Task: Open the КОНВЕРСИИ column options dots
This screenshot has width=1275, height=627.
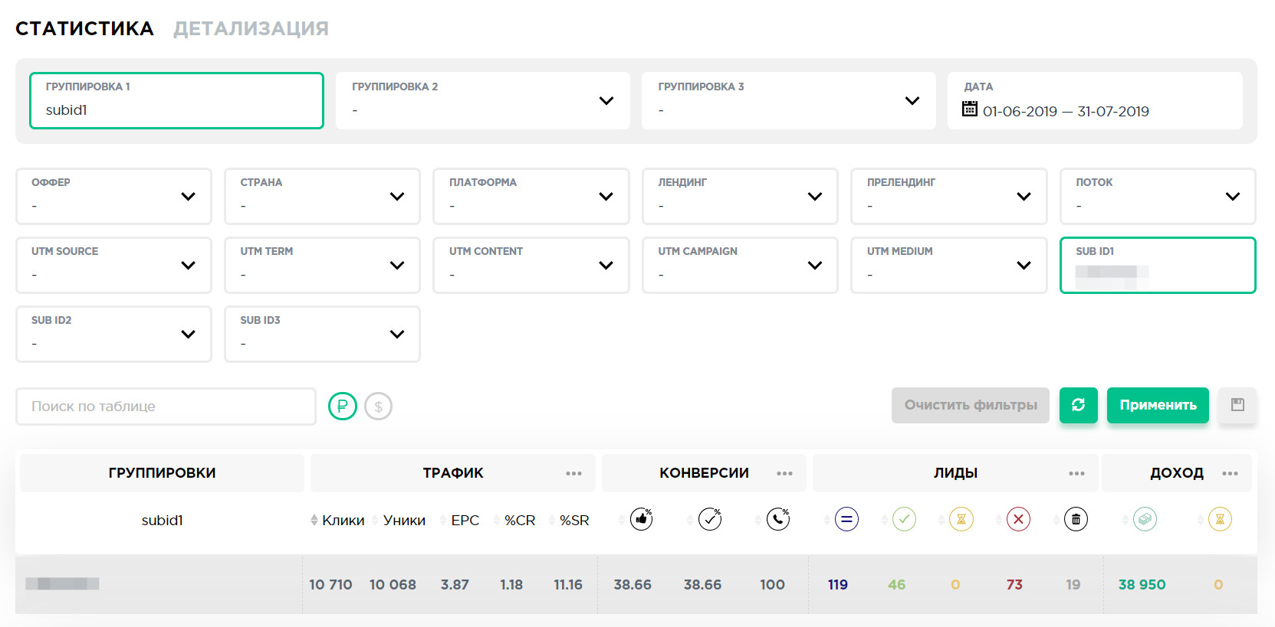Action: click(784, 473)
